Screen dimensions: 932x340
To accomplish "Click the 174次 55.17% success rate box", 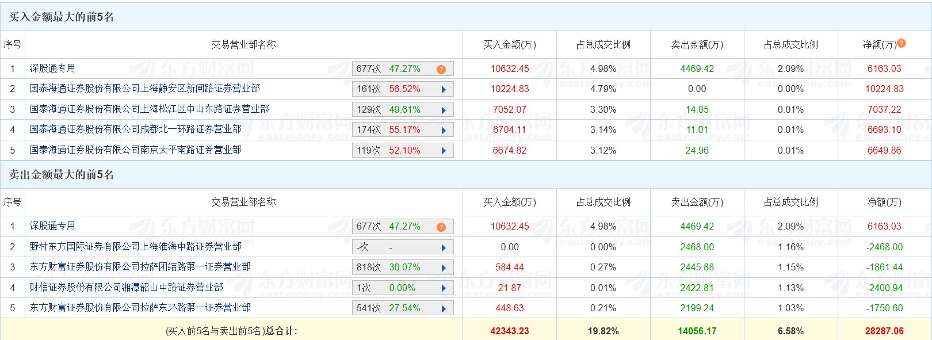I will pyautogui.click(x=403, y=130).
